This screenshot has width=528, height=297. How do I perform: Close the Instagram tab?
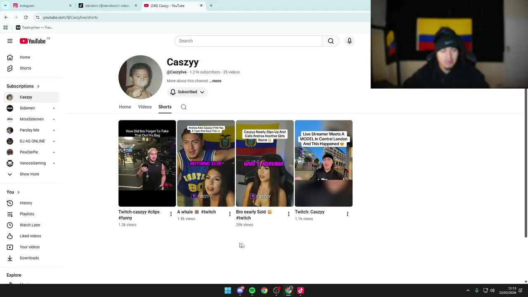click(x=70, y=6)
